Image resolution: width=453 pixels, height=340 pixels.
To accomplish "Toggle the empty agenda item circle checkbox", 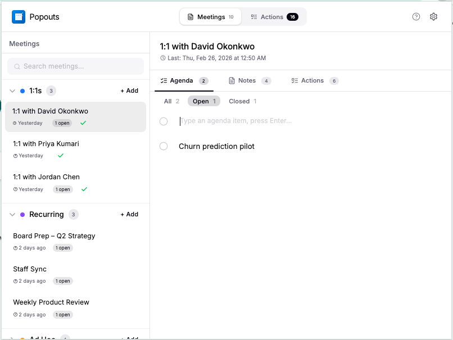I will [164, 121].
